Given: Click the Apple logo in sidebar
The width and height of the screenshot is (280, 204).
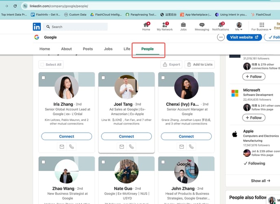Looking at the screenshot, I should click(x=235, y=134).
